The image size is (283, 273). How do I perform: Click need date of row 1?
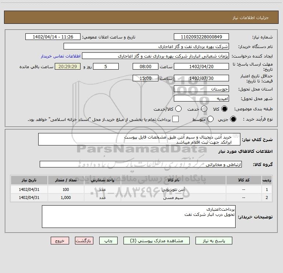[29, 189]
